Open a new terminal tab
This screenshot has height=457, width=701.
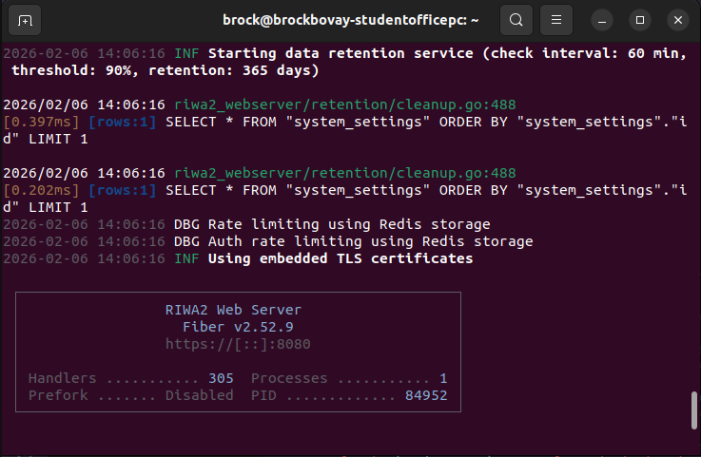(x=25, y=20)
